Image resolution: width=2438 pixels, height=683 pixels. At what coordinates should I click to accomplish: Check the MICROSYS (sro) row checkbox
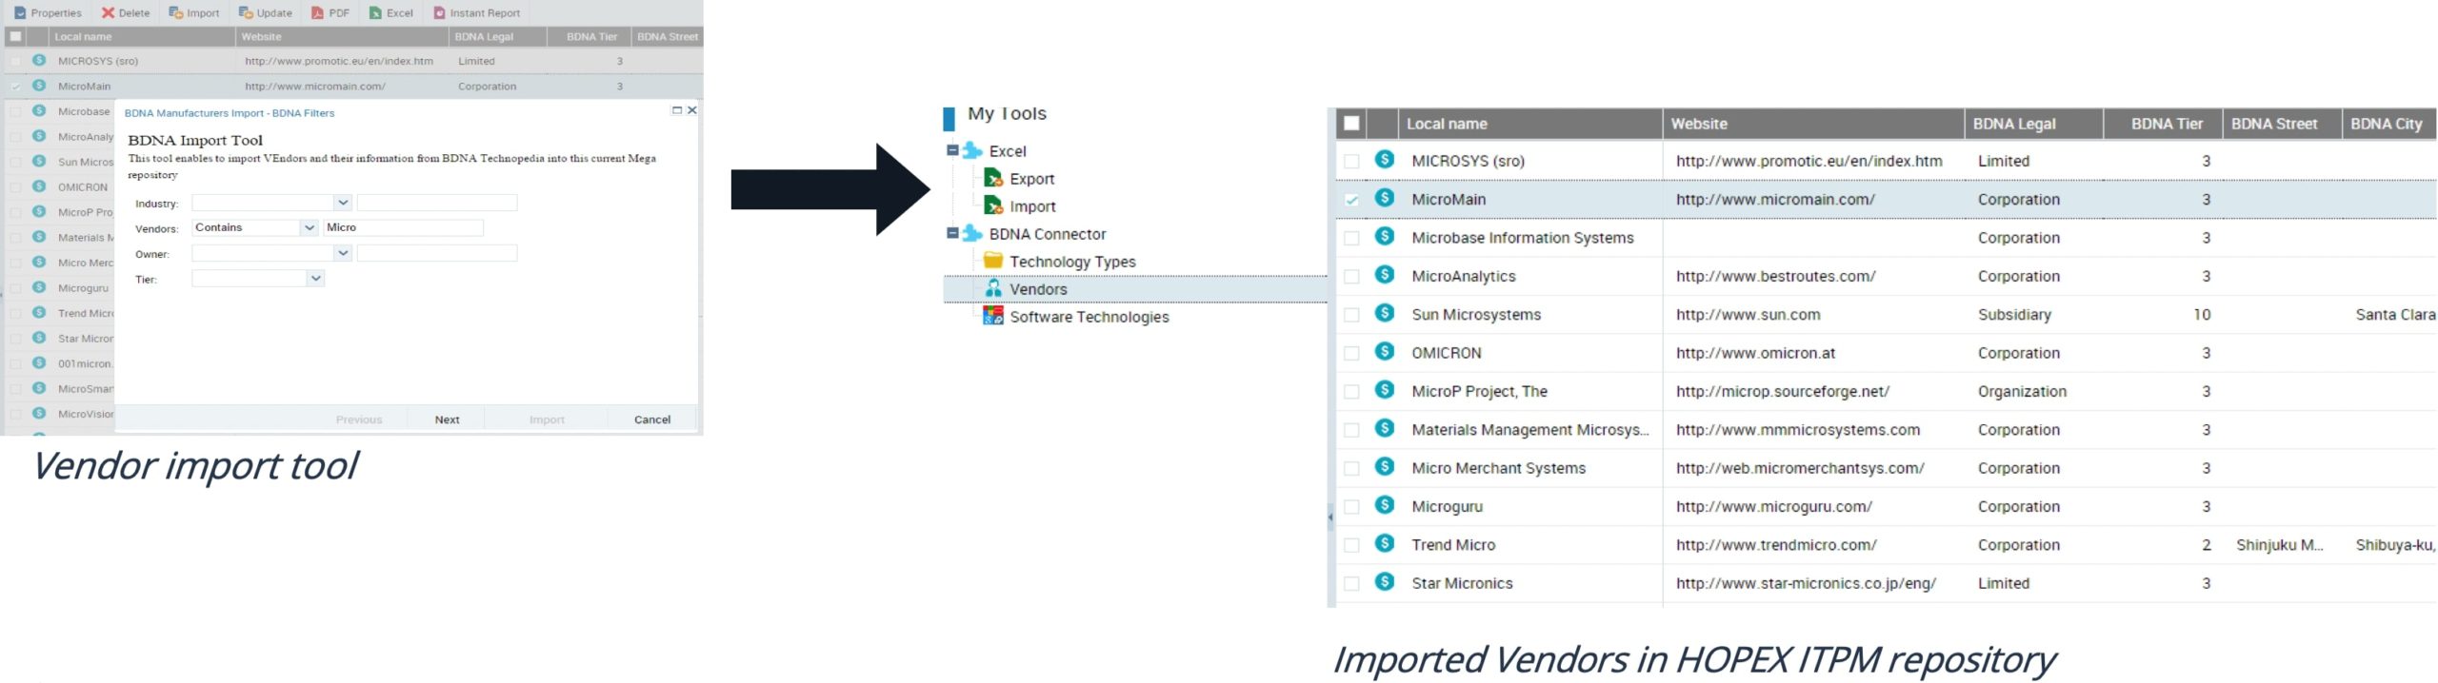(1351, 161)
